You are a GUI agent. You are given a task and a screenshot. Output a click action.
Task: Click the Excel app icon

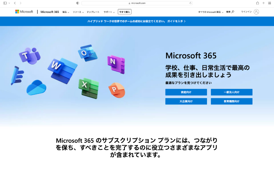pos(88,88)
